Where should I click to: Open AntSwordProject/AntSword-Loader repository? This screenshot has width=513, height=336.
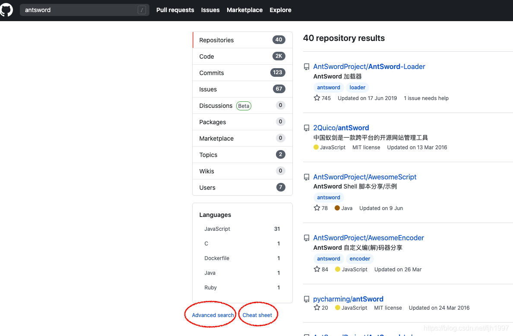click(x=369, y=67)
